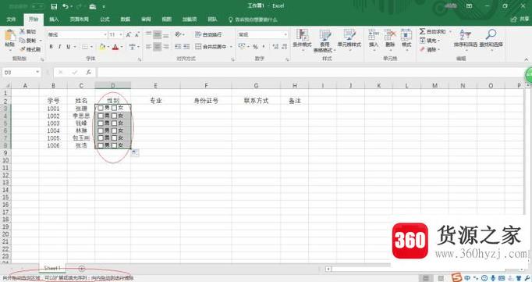Expand the Fill (填充) dropdown
Image resolution: width=532 pixels, height=282 pixels.
click(438, 41)
